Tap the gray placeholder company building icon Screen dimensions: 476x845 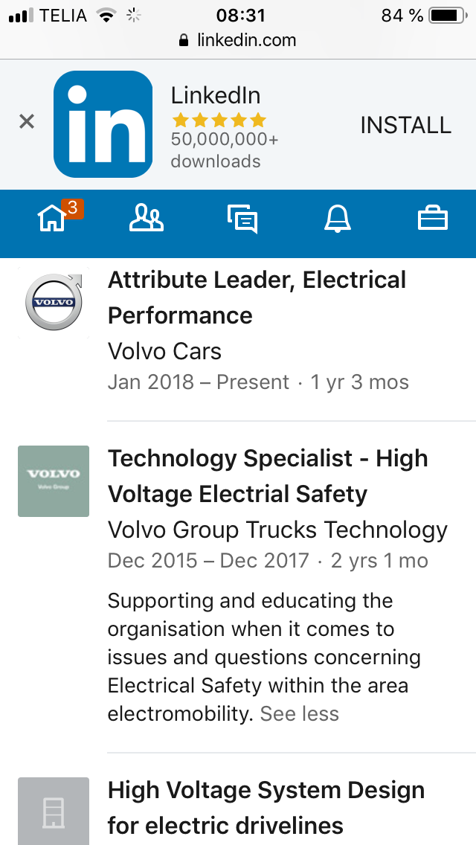pos(54,812)
